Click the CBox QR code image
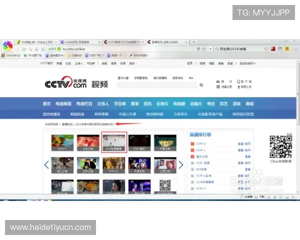Image resolution: width=300 pixels, height=240 pixels. (281, 147)
